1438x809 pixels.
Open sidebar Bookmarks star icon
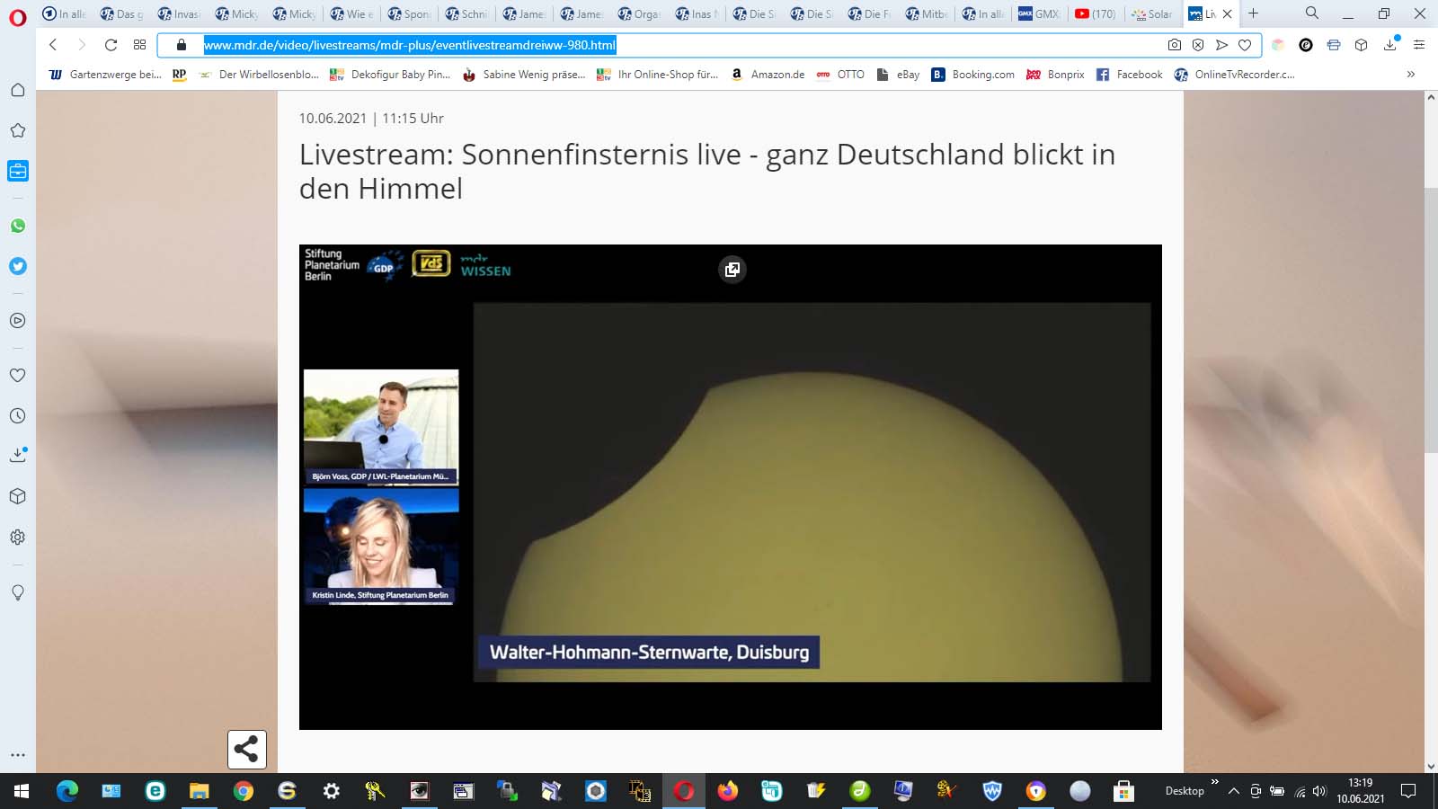17,130
